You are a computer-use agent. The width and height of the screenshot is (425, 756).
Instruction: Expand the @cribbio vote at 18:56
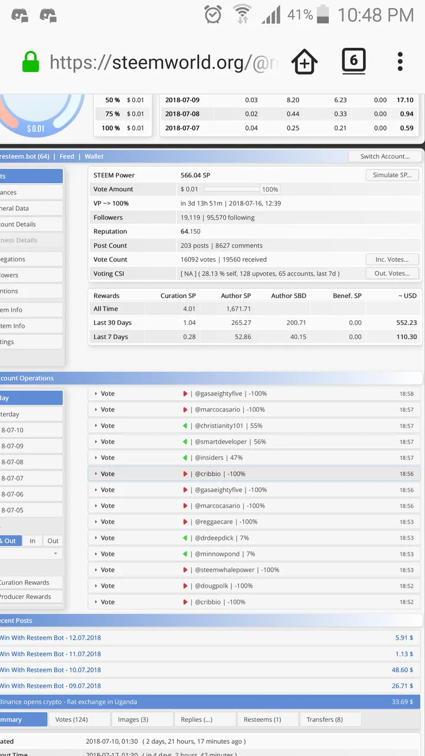[x=255, y=474]
